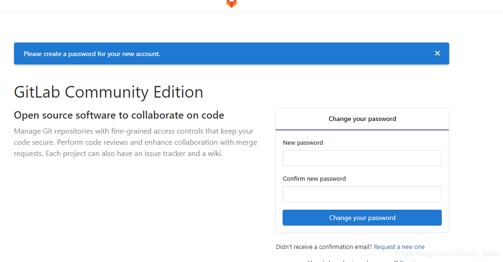
Task: Open the Request a new one link
Action: coord(399,247)
